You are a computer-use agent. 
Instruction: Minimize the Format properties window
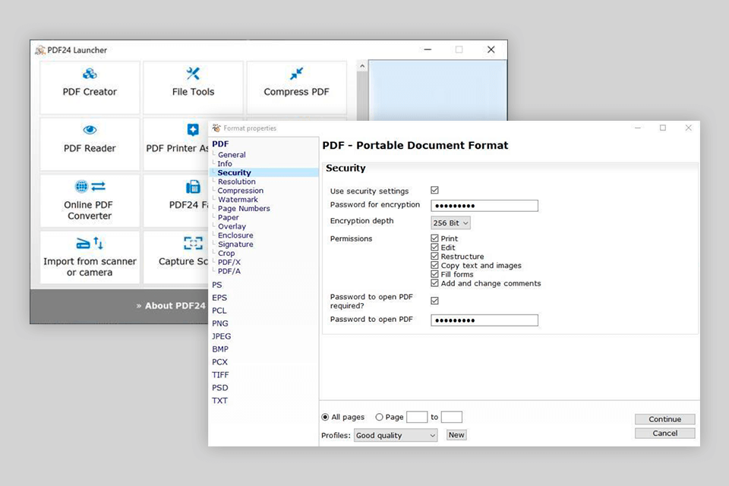point(638,128)
